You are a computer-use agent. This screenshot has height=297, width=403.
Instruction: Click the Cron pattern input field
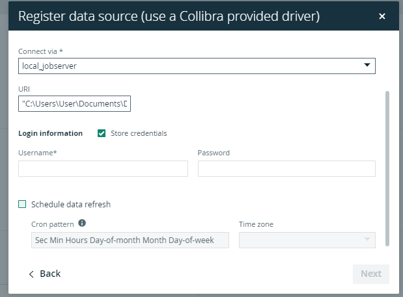(x=130, y=240)
